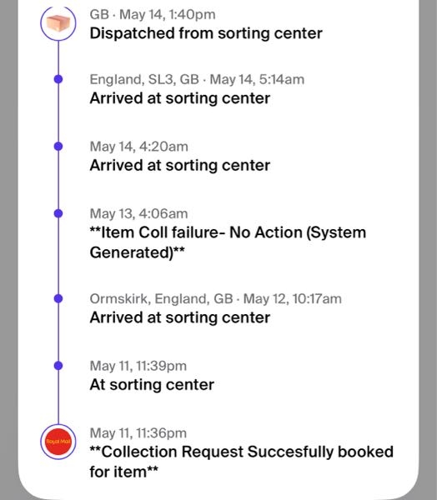The width and height of the screenshot is (437, 500).
Task: Tap the red Royal Mail logo icon
Action: click(x=58, y=442)
